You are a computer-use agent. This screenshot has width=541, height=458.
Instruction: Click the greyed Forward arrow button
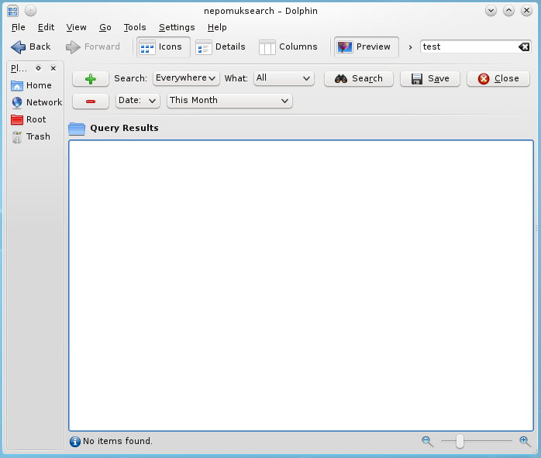pyautogui.click(x=93, y=47)
